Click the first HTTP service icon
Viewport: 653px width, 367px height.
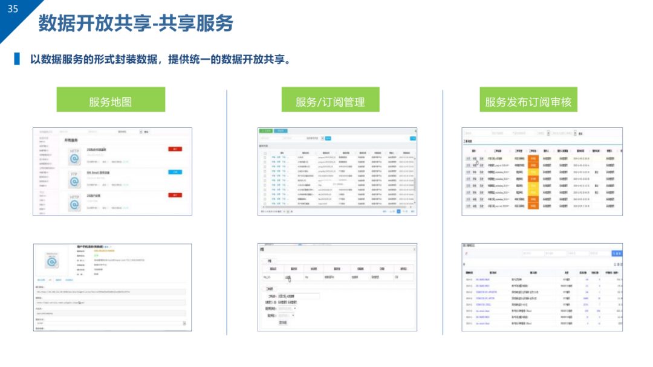click(x=74, y=156)
